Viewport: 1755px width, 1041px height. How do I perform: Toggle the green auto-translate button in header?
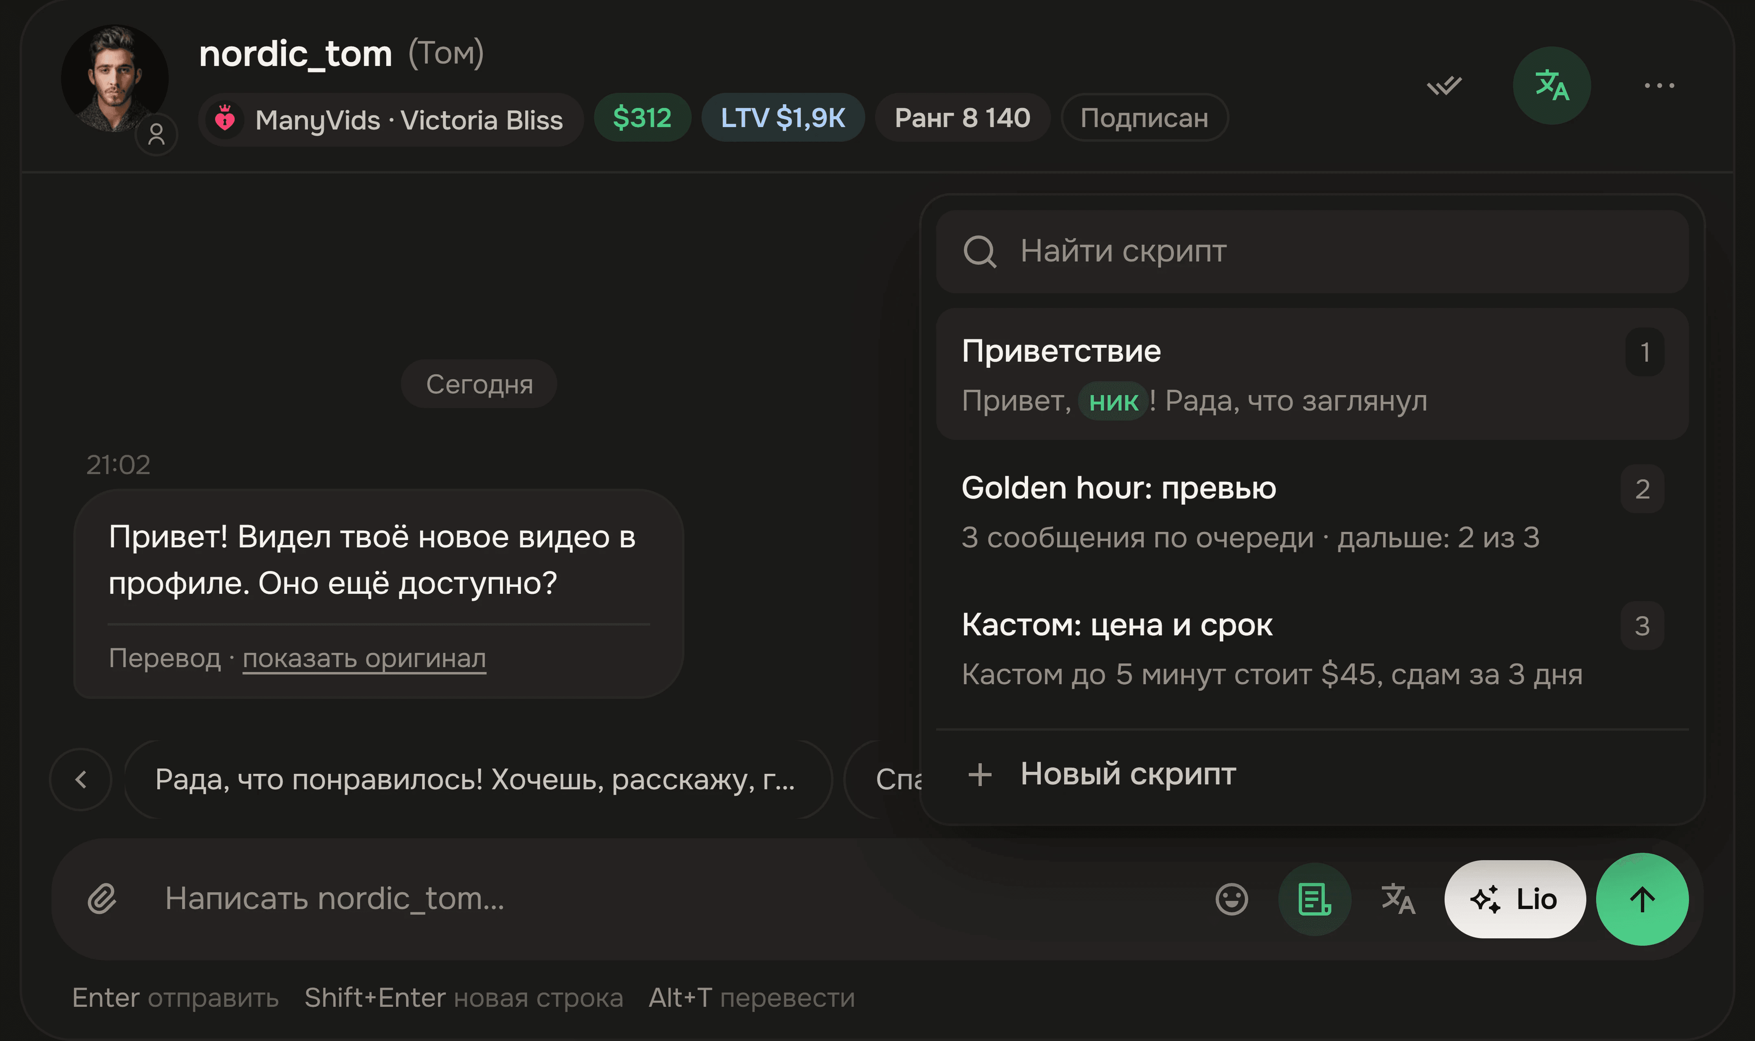(1552, 86)
